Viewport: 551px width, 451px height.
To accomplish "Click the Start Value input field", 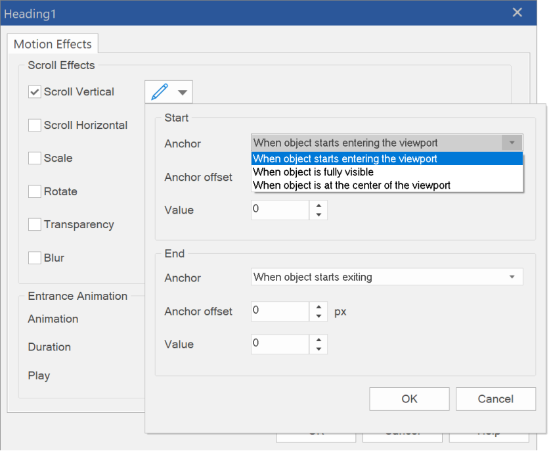I will (280, 210).
